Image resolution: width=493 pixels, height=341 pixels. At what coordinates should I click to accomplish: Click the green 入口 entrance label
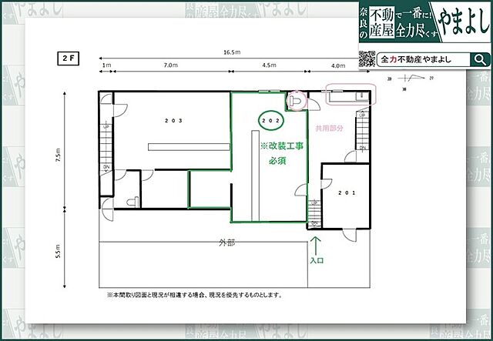point(317,260)
